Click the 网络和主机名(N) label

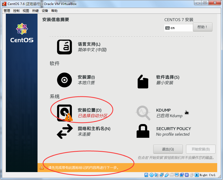pos(94,129)
